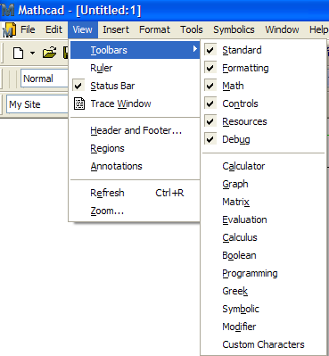Open the Window menu
Viewport: 329px width, 356px height.
(282, 29)
